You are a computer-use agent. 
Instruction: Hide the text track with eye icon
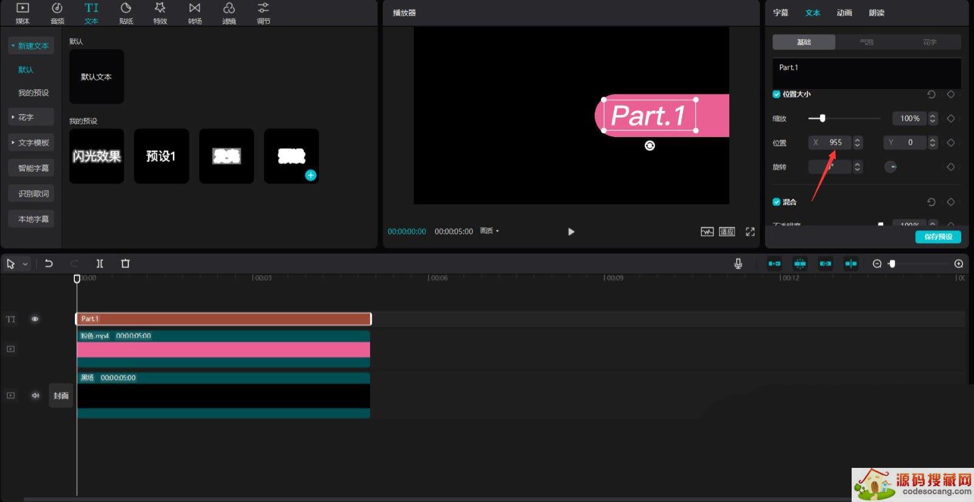(35, 319)
